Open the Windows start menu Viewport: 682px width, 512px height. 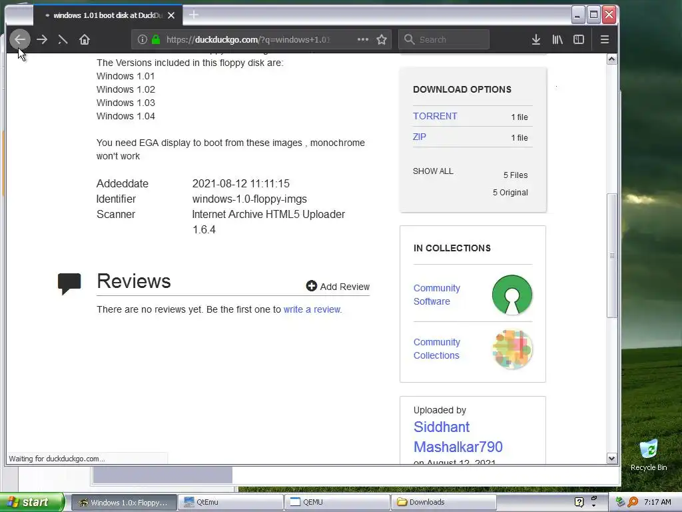(x=32, y=502)
